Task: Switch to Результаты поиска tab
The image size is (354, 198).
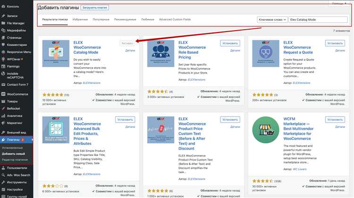Action: point(55,20)
